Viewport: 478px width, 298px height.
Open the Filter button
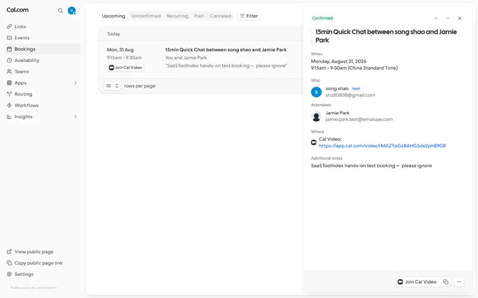click(x=249, y=16)
